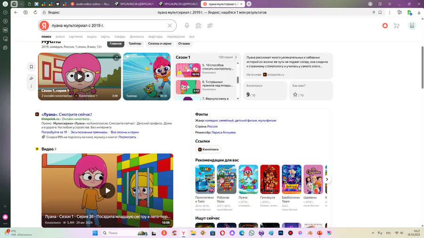Switch to the Трейлер tab
This screenshot has height=238, width=424.
click(x=135, y=43)
